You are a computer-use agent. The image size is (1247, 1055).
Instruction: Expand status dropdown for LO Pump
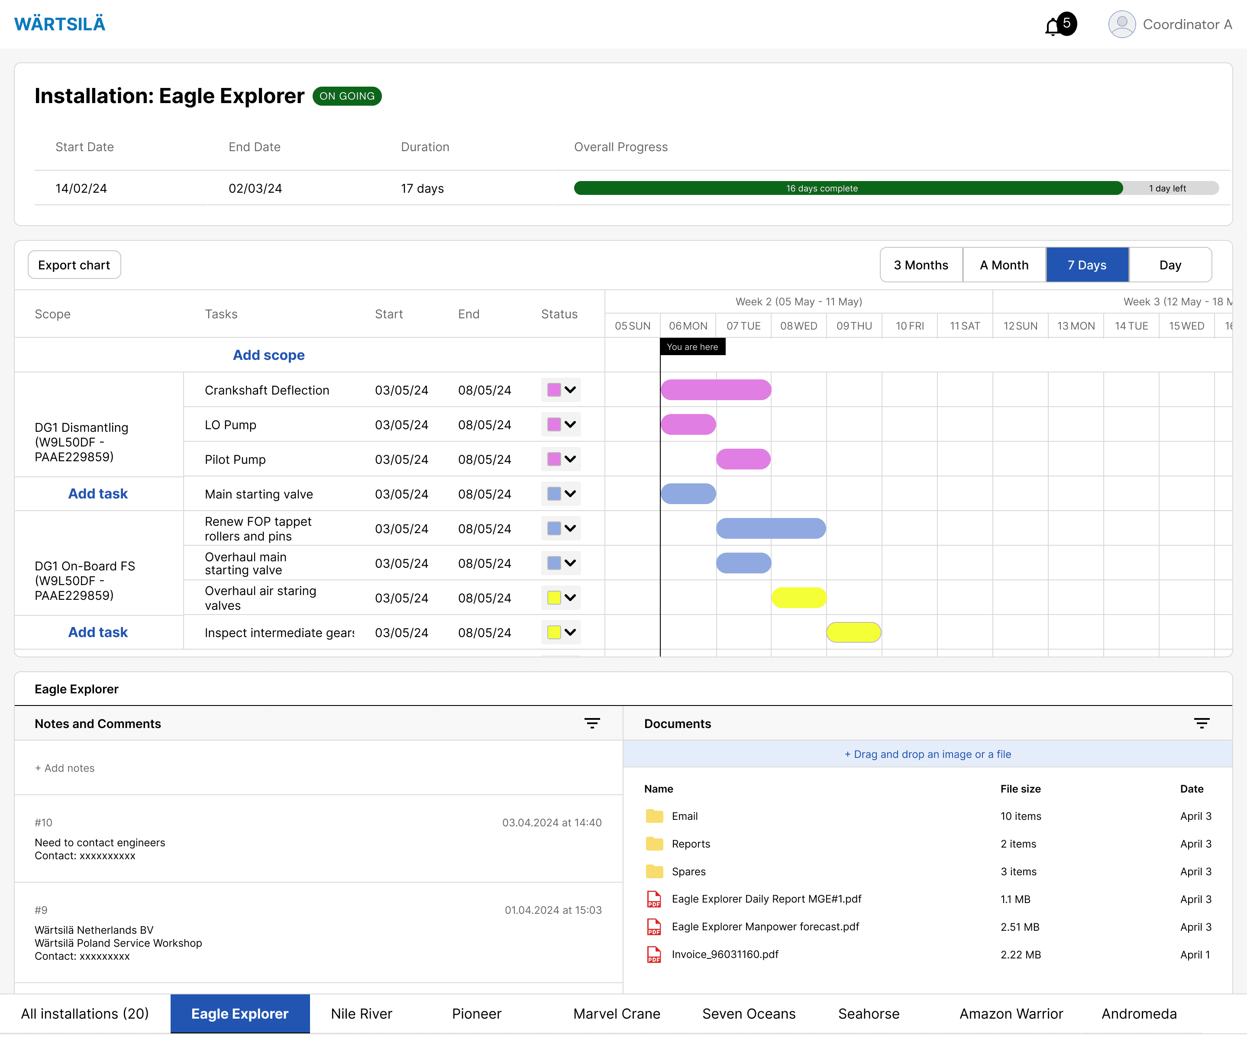pos(561,424)
